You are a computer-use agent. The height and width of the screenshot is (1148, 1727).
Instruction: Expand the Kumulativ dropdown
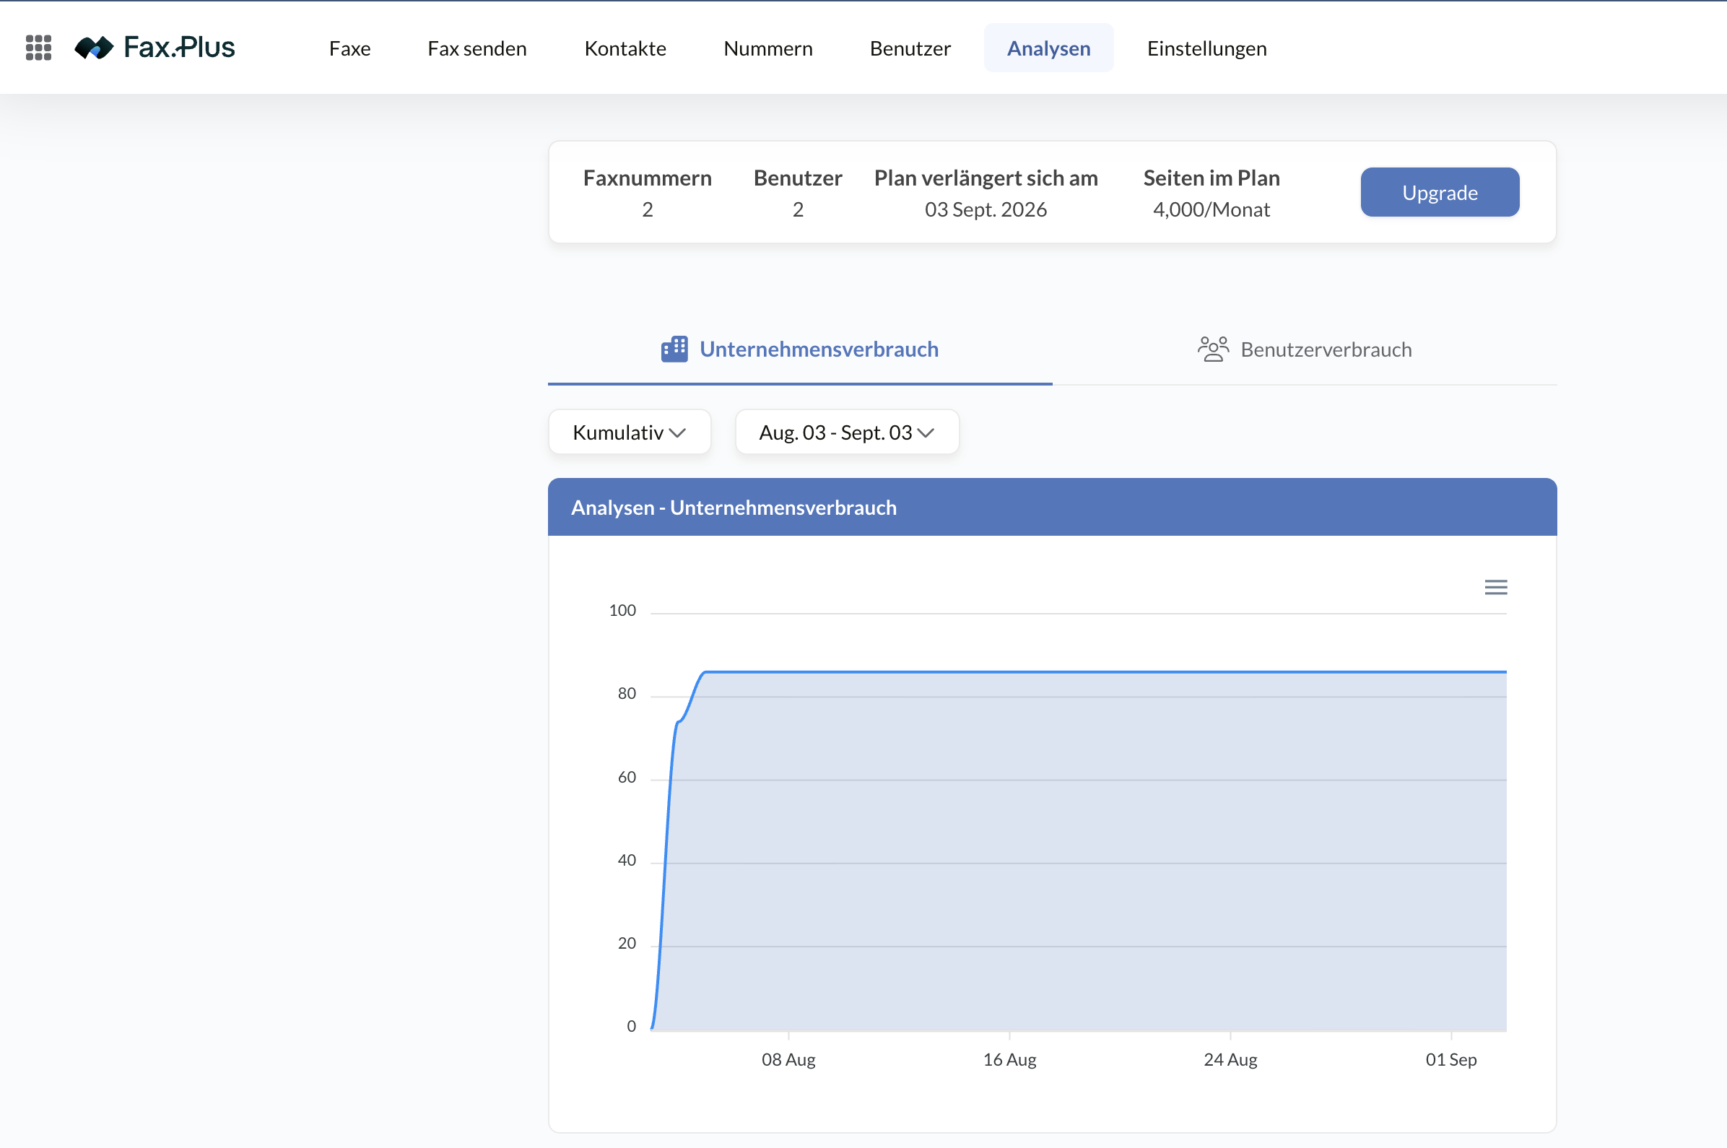pos(630,432)
